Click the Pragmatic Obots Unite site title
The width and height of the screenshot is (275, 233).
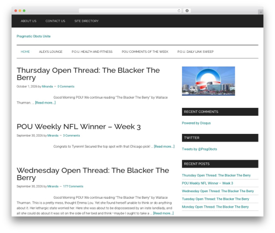pos(34,36)
